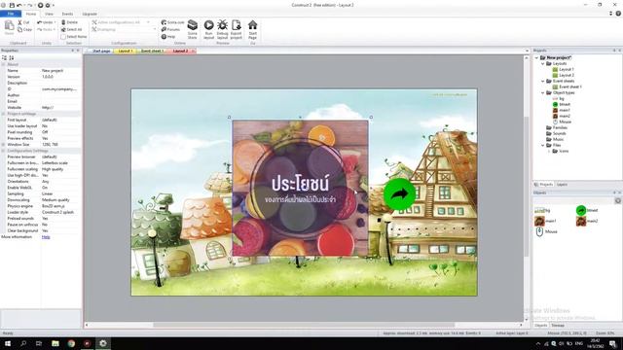Image resolution: width=623 pixels, height=350 pixels.
Task: Open the Windows Start menu
Action: point(8,343)
